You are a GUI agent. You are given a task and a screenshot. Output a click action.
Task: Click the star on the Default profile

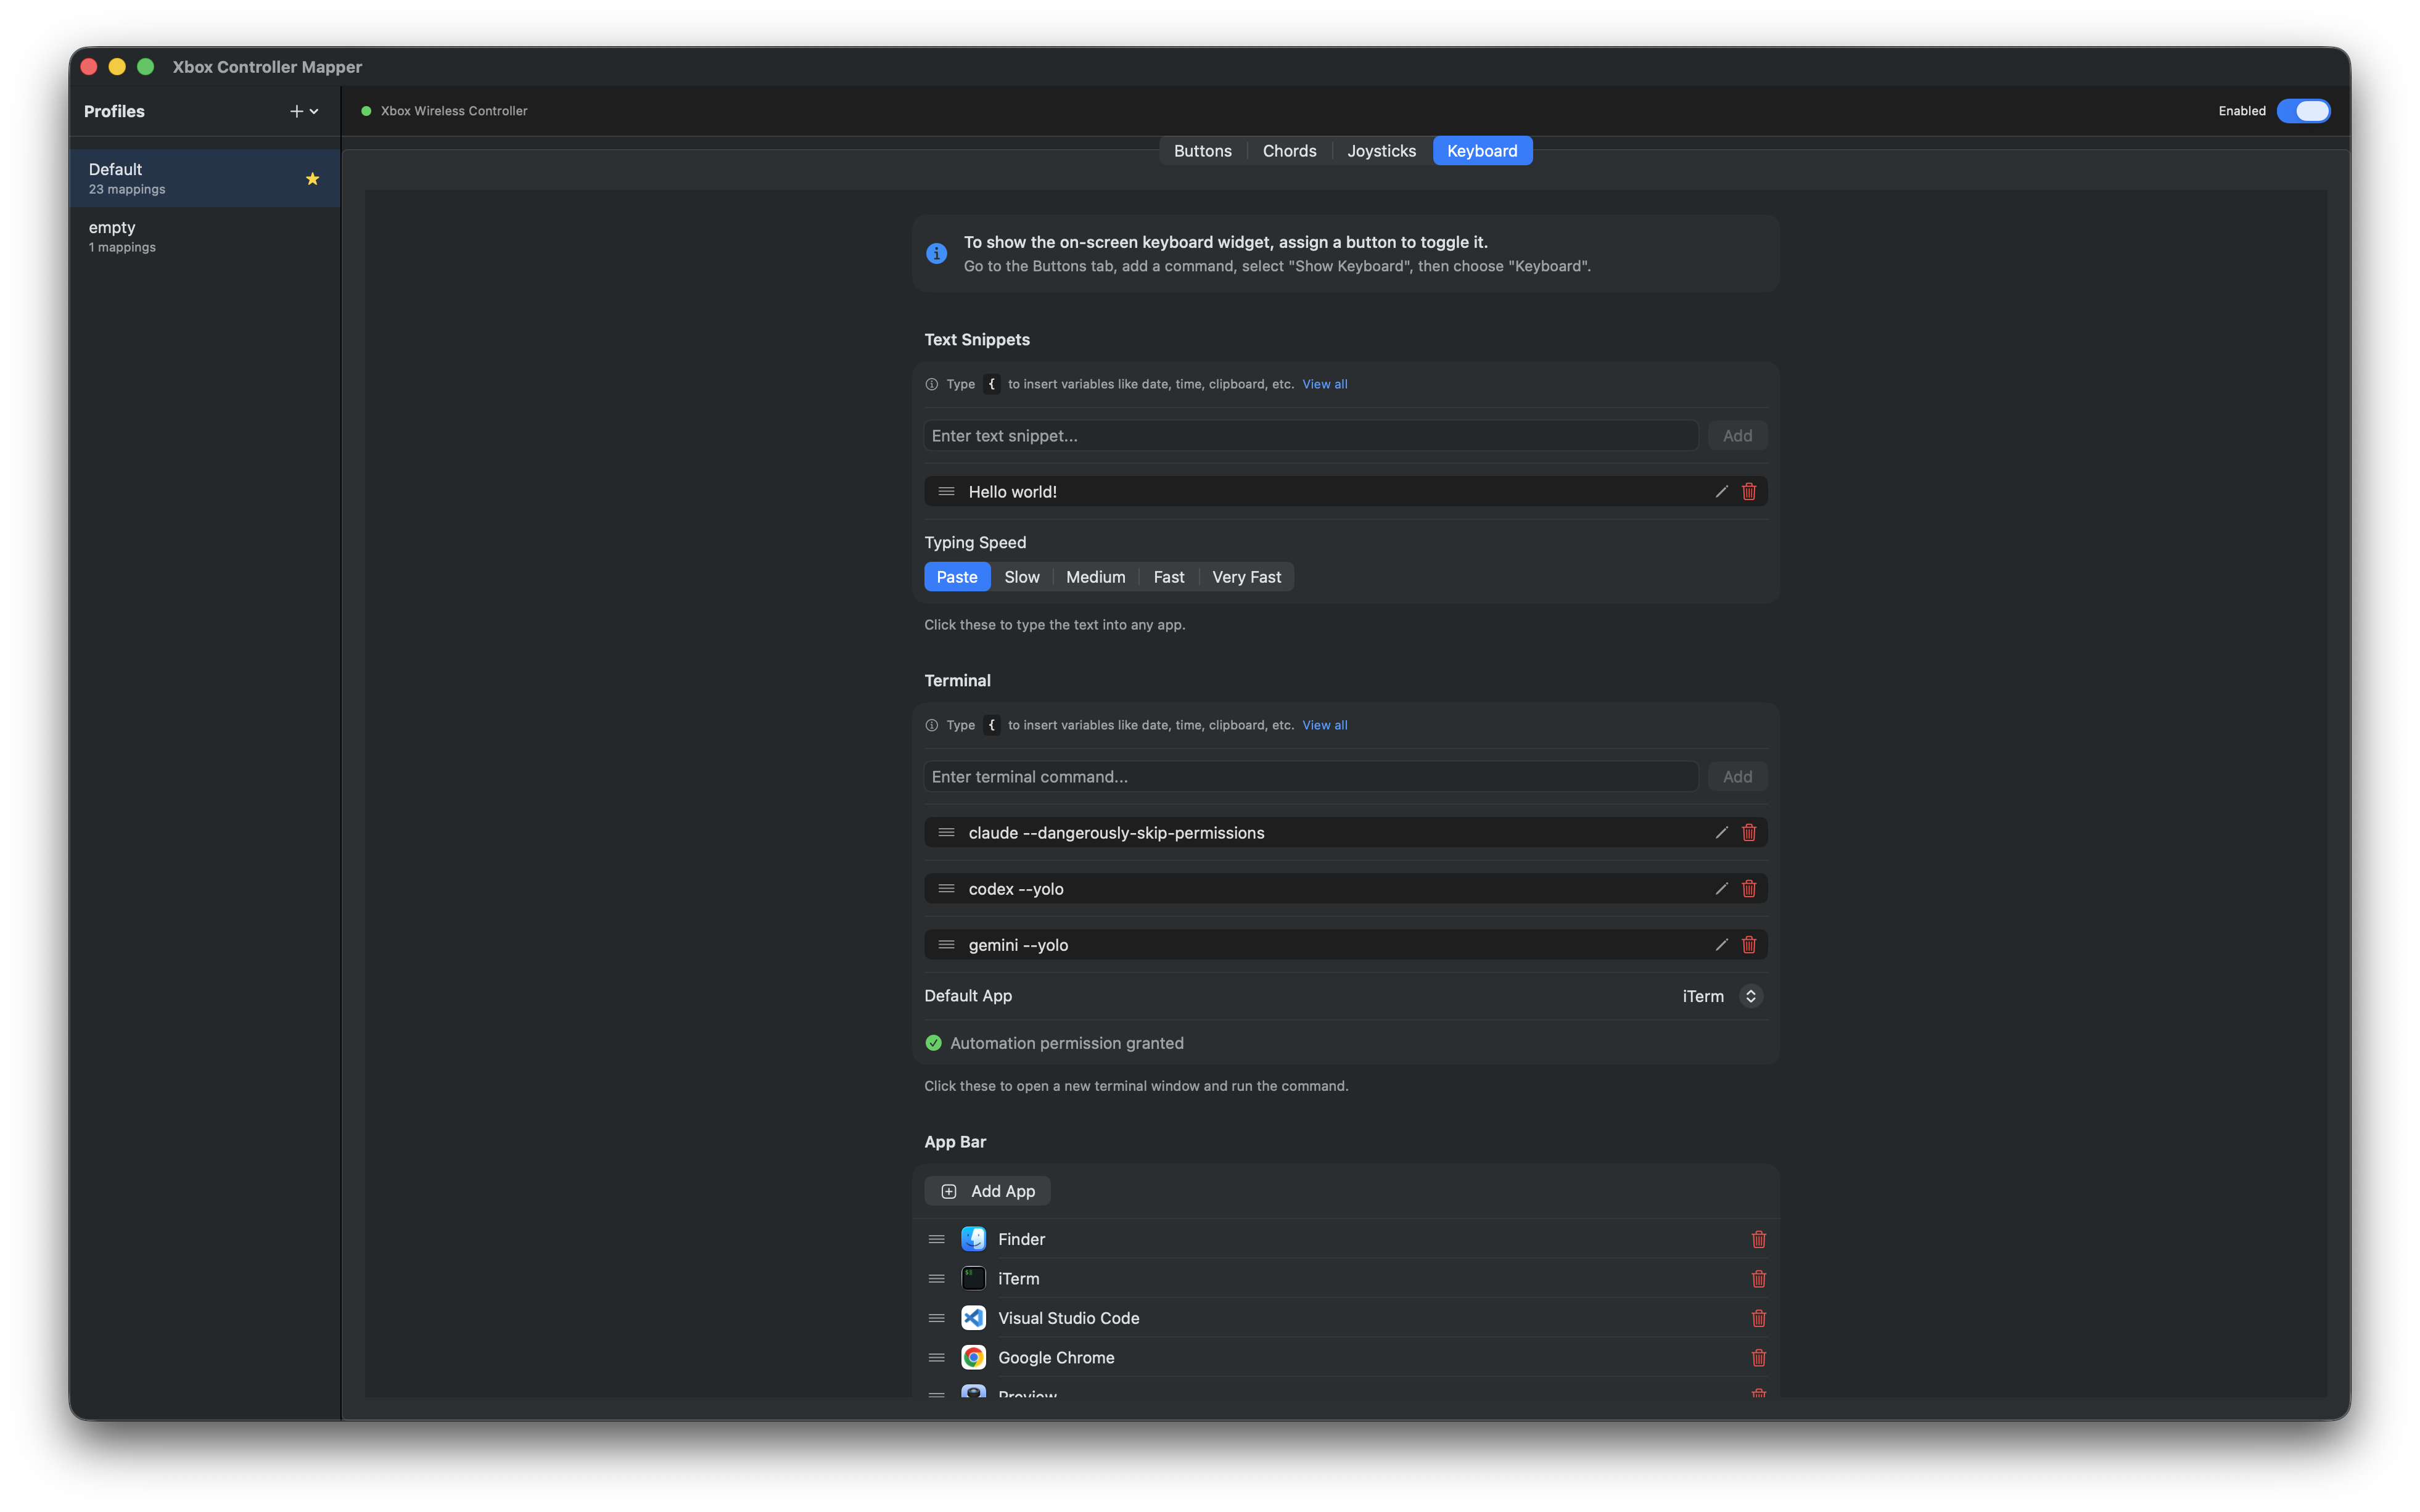(x=312, y=178)
